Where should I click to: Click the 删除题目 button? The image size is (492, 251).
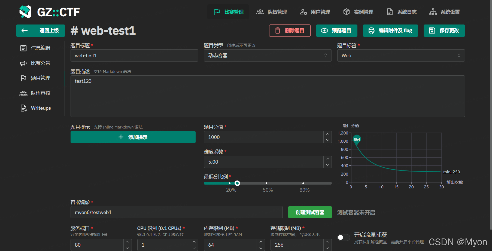[x=290, y=30]
